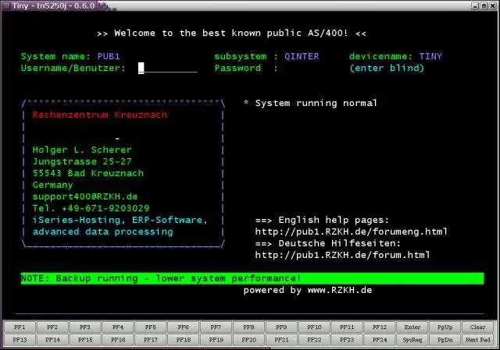500x350 pixels.
Task: Click the PF22 key button
Action: [x=314, y=340]
